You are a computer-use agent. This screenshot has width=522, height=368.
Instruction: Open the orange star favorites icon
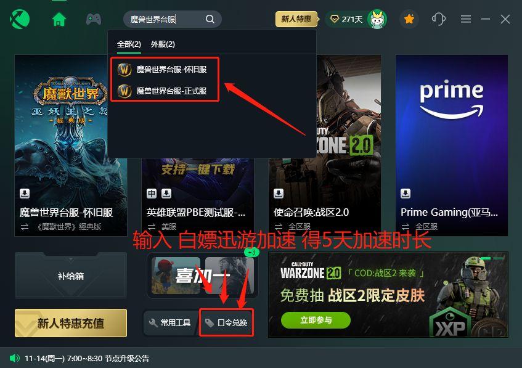[x=409, y=19]
